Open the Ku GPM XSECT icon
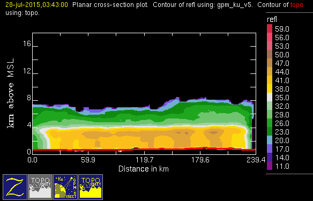The height and width of the screenshot is (201, 313). pos(65,187)
